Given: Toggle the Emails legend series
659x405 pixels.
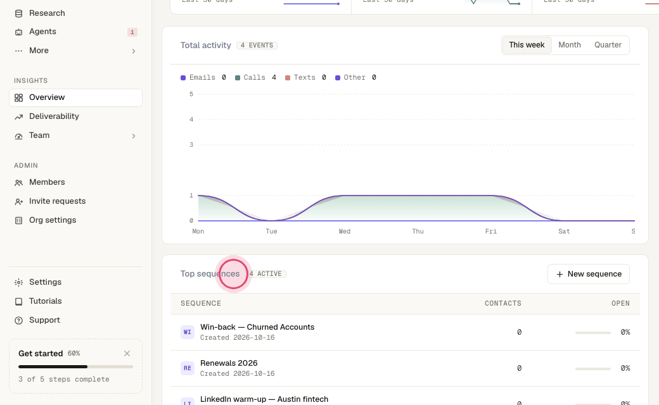Looking at the screenshot, I should pyautogui.click(x=203, y=78).
